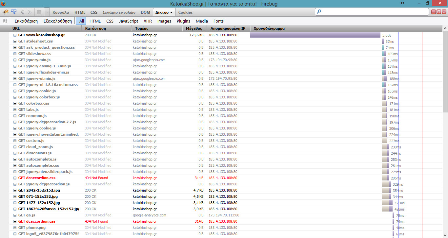The height and width of the screenshot is (238, 448).
Task: Toggle the command line list icon
Action: [39, 12]
